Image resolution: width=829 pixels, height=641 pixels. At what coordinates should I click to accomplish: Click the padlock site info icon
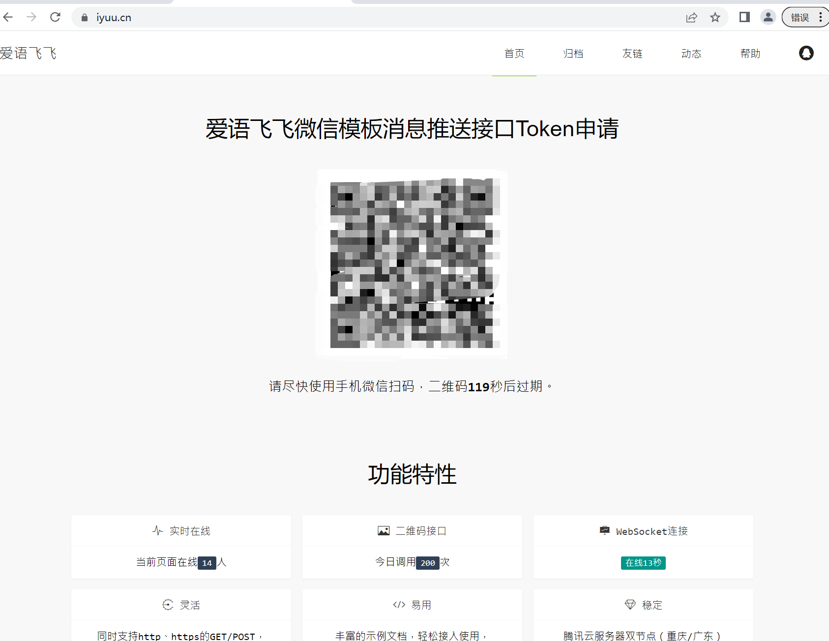[x=85, y=18]
